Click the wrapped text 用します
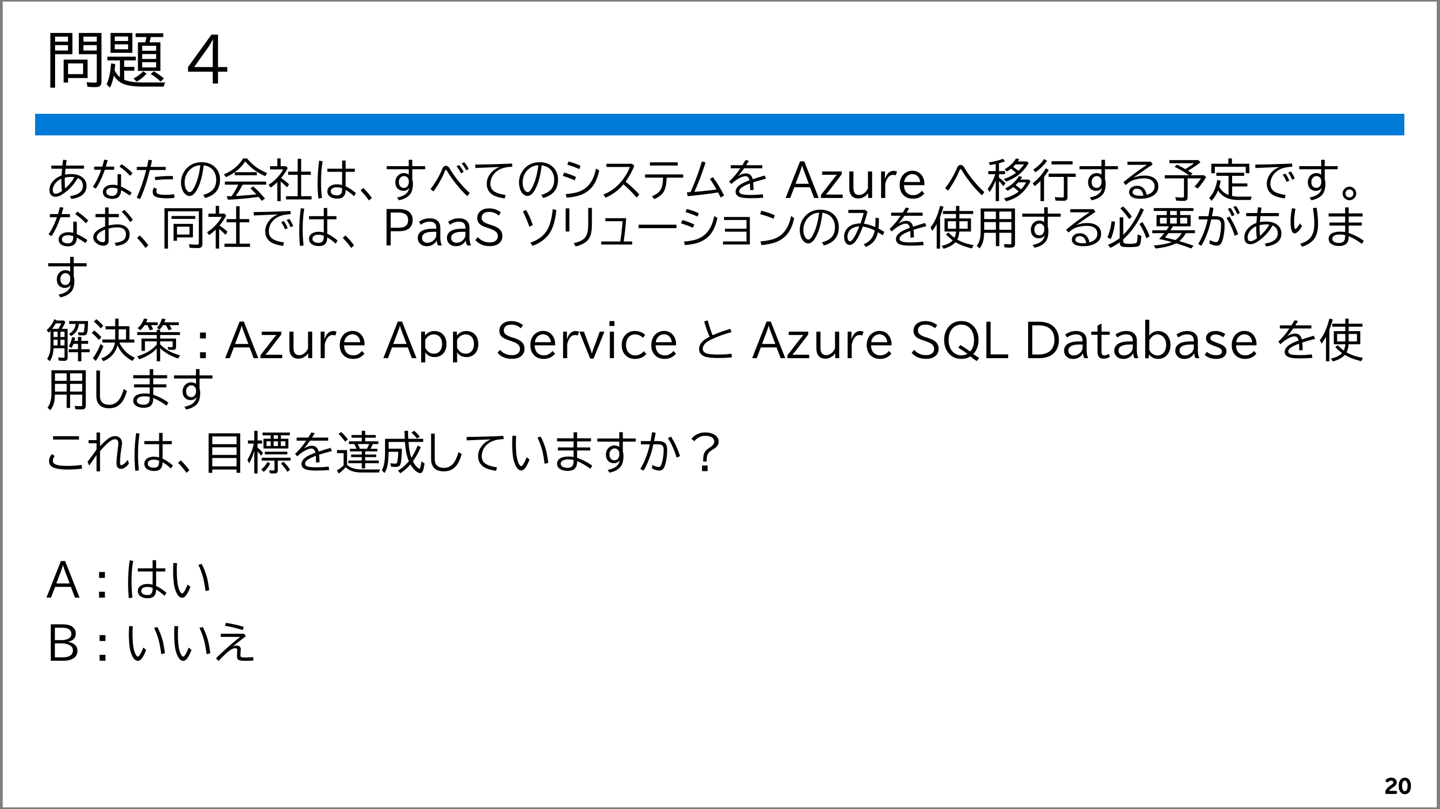Viewport: 1440px width, 809px height. (x=130, y=389)
